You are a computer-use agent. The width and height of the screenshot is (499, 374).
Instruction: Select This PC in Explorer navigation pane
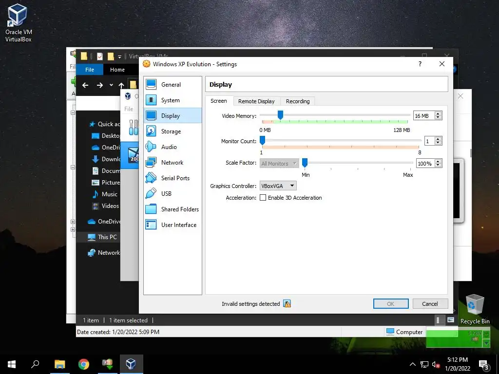point(102,237)
